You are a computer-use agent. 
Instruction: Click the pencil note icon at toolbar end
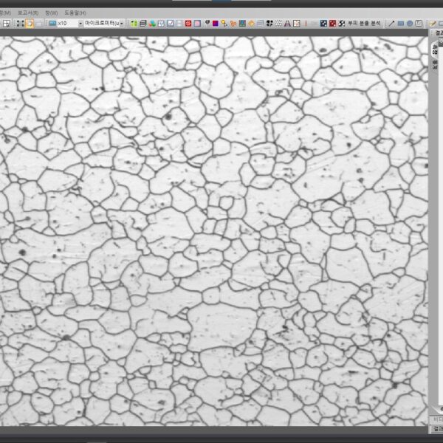(x=433, y=24)
